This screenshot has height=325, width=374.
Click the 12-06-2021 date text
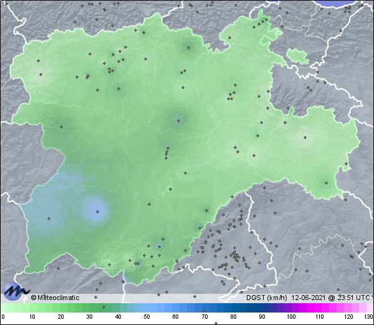coord(308,298)
